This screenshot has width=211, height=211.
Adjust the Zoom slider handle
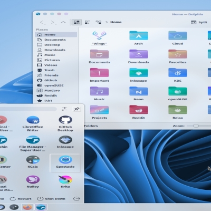click(x=196, y=126)
